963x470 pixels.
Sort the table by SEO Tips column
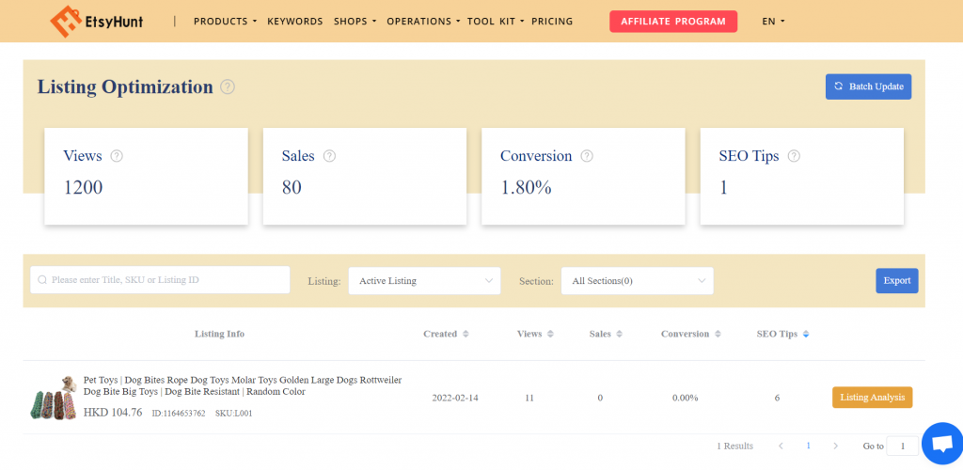pyautogui.click(x=782, y=334)
